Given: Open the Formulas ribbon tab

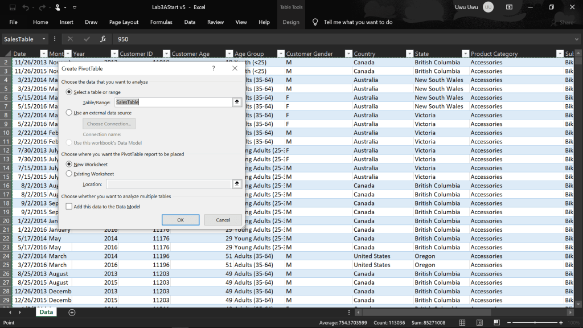Looking at the screenshot, I should (x=161, y=22).
